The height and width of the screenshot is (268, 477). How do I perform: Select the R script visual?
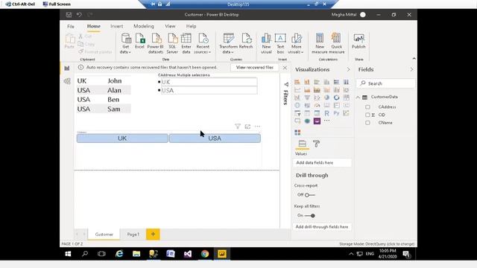(x=326, y=113)
